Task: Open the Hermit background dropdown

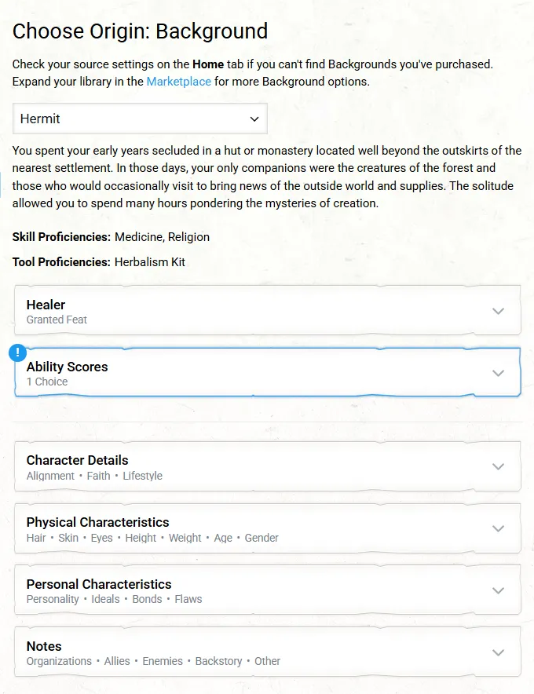Action: tap(140, 119)
